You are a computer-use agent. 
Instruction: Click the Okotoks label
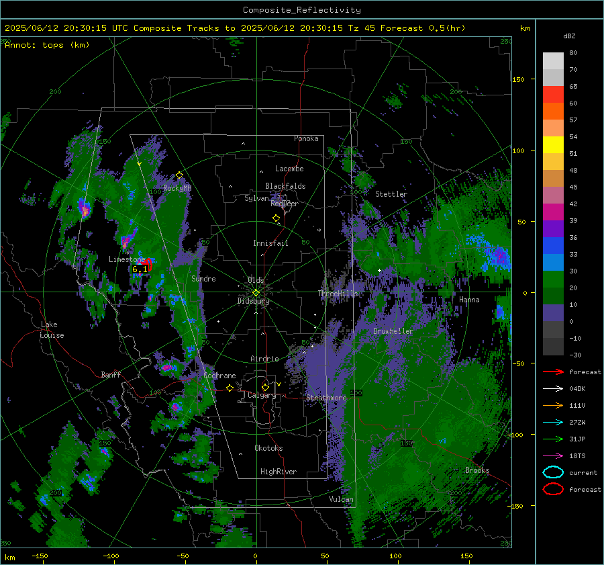click(x=268, y=448)
